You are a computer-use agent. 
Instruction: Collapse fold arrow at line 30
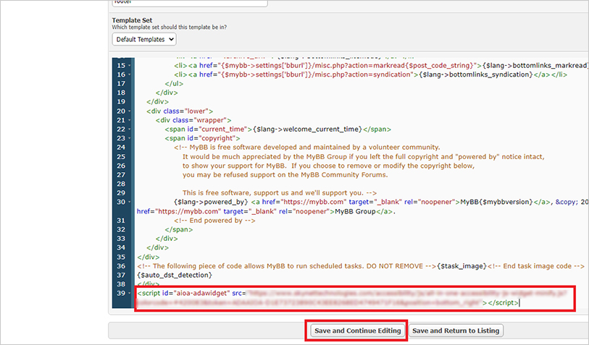pyautogui.click(x=131, y=202)
